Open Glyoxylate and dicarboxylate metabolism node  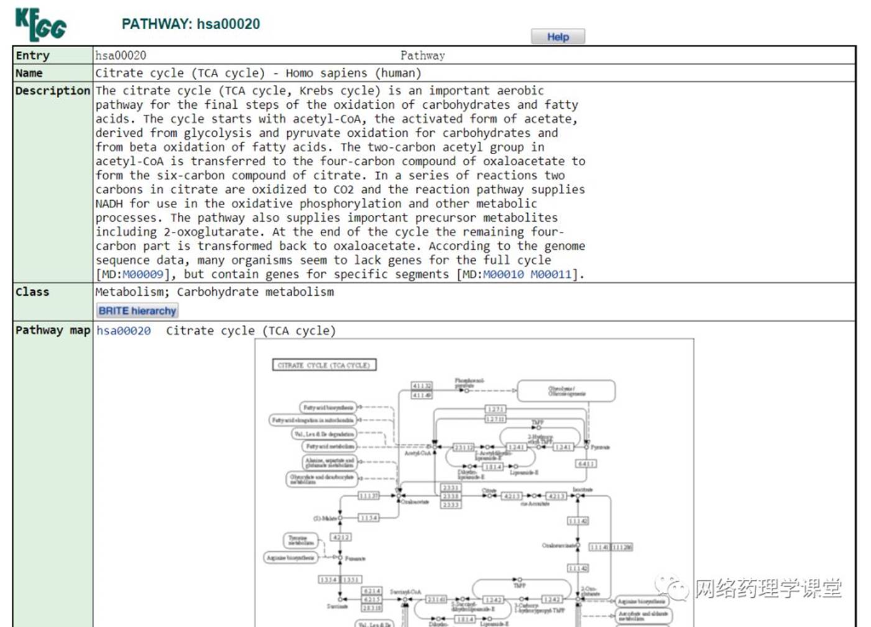321,479
